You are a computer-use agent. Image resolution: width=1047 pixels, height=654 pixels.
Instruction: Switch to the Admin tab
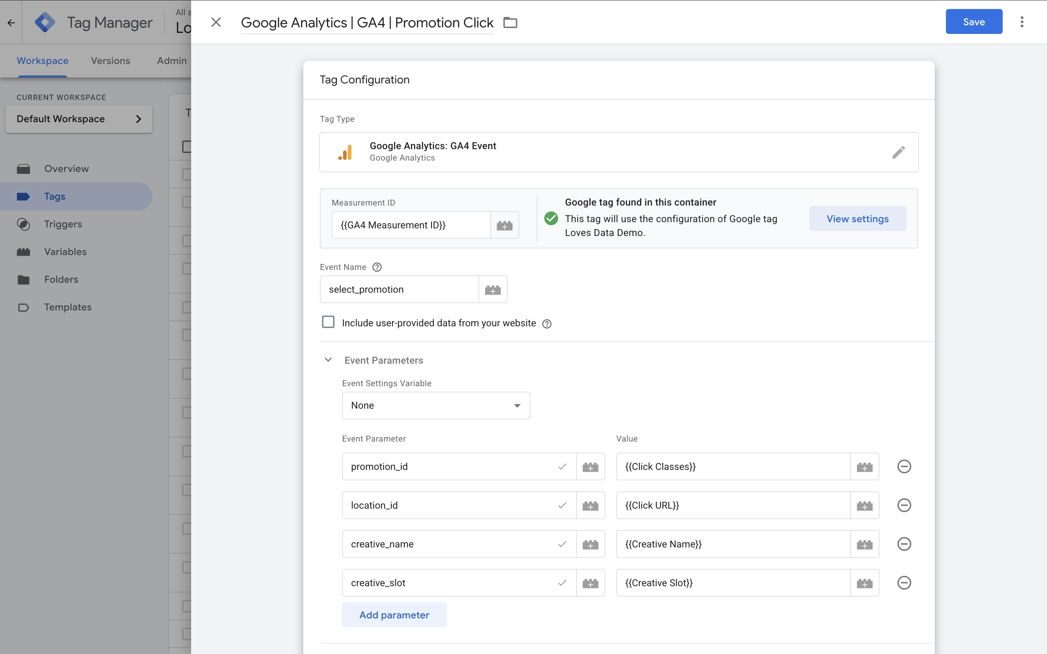172,61
